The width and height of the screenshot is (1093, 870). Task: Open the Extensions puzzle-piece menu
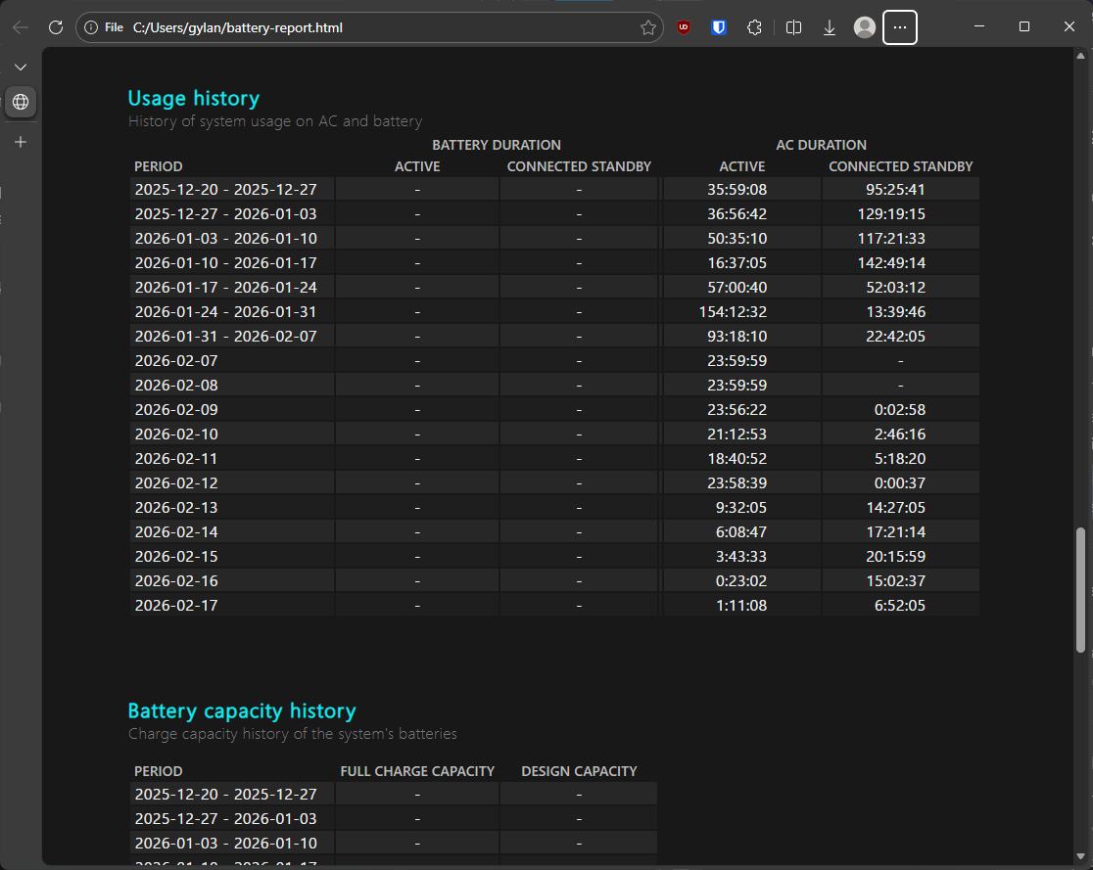754,27
